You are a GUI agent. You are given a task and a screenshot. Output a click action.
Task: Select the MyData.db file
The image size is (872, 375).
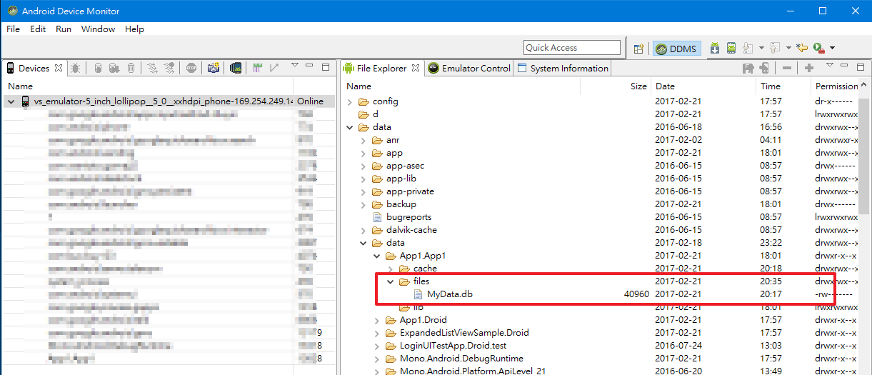450,294
